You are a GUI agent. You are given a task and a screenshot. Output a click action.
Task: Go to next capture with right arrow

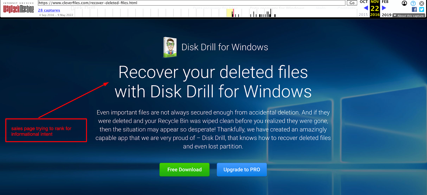[384, 8]
